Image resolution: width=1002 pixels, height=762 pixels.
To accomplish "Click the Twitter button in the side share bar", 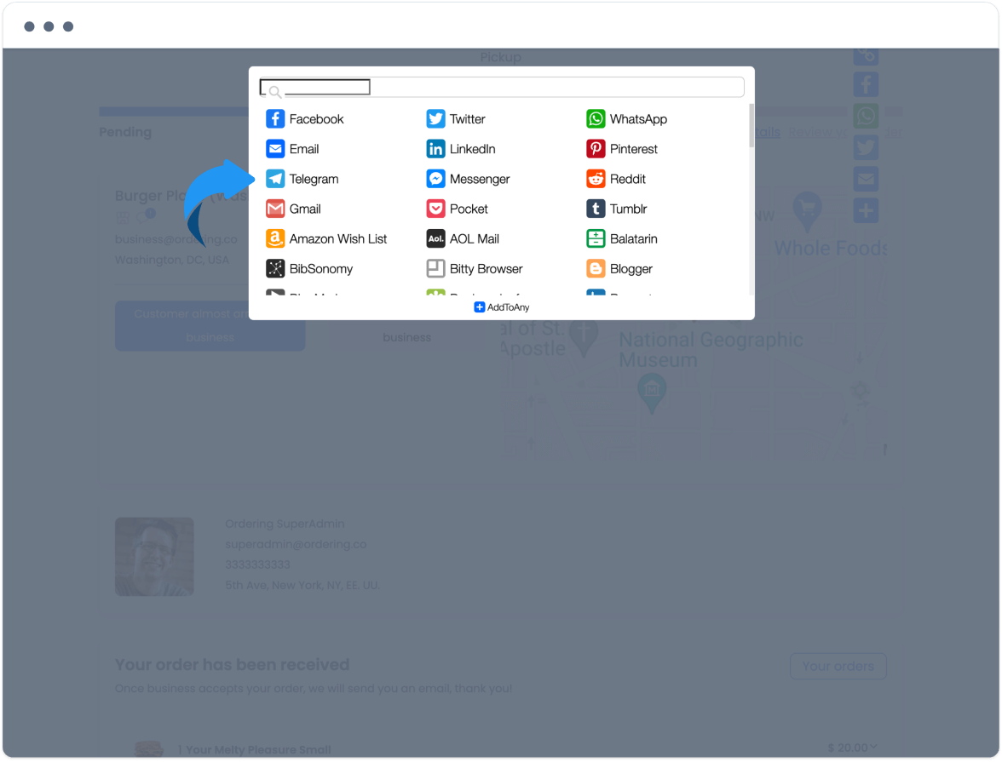I will pos(866,147).
